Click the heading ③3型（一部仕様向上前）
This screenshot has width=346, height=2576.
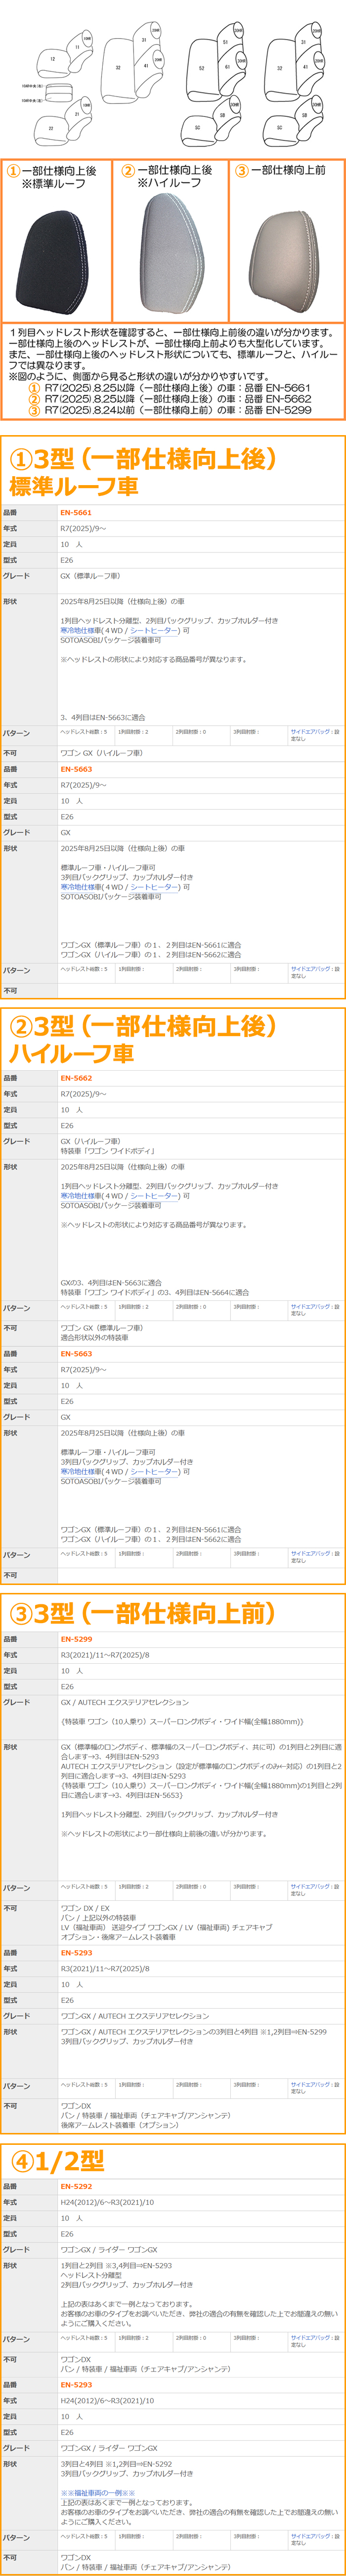(142, 1613)
